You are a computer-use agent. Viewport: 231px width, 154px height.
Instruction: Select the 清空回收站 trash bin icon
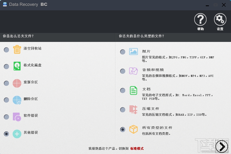click(x=17, y=50)
